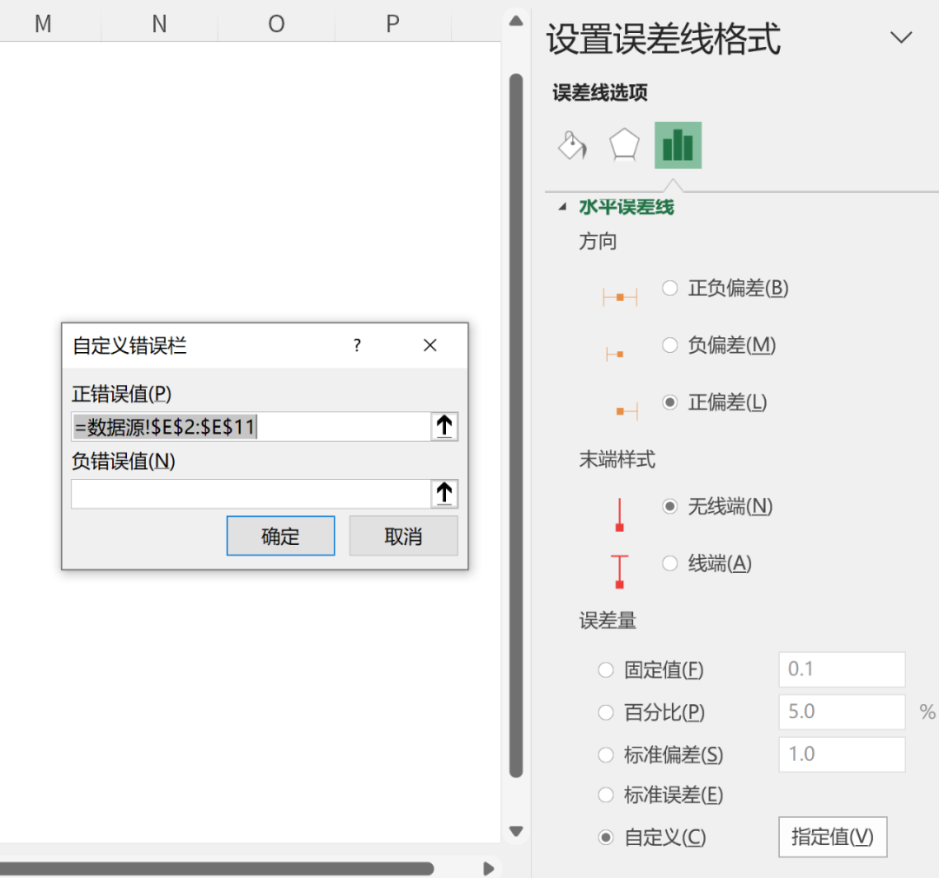939x878 pixels.
Task: Select 固定值 error amount option
Action: (x=606, y=670)
